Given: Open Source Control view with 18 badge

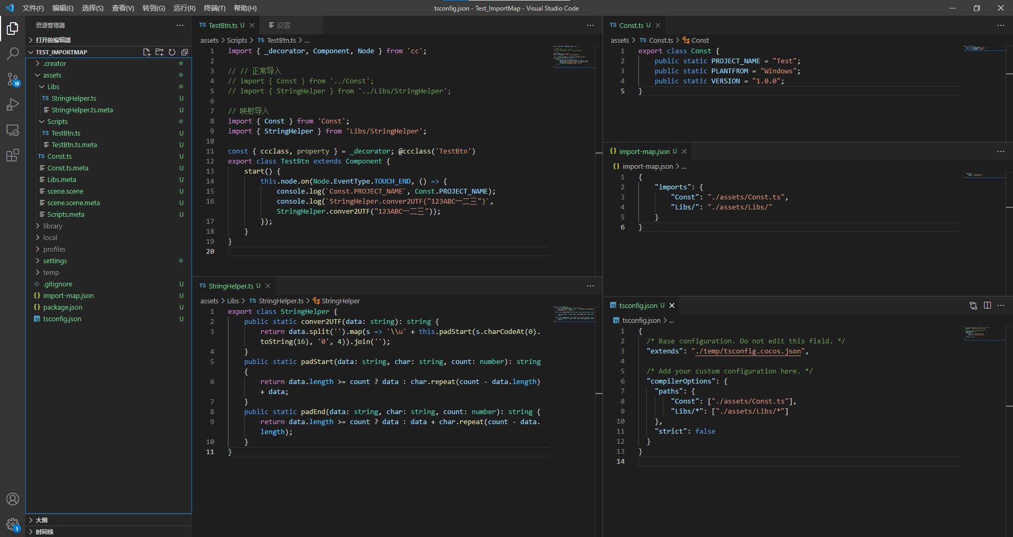Looking at the screenshot, I should (x=13, y=79).
